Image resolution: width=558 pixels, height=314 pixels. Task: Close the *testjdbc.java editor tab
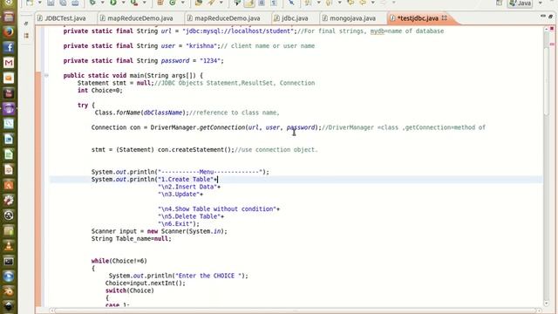pyautogui.click(x=444, y=17)
